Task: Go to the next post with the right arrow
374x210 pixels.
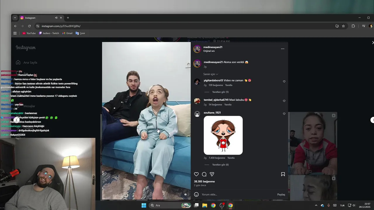Action: tap(372, 120)
